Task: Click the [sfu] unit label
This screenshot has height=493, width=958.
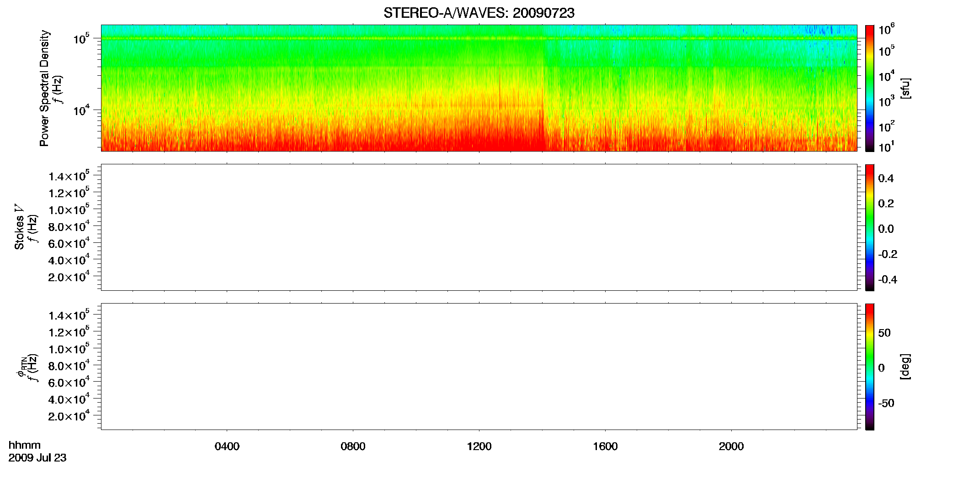Action: pos(905,88)
